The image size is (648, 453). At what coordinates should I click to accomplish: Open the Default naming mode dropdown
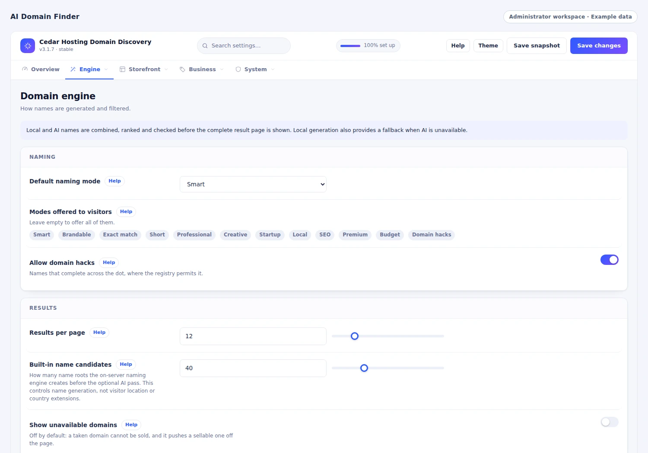click(253, 184)
